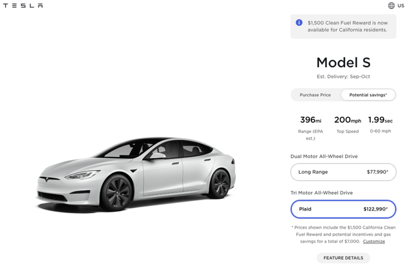
Task: Click the globe region icon
Action: pos(391,6)
